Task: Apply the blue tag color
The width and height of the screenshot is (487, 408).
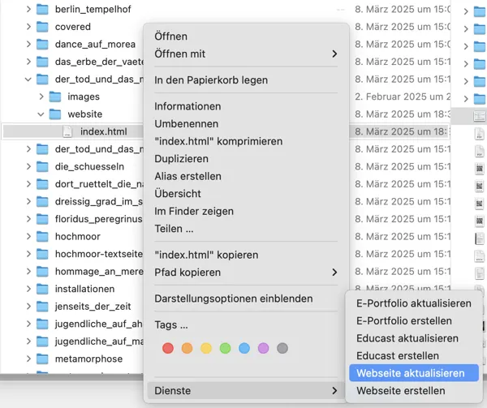Action: tap(244, 348)
